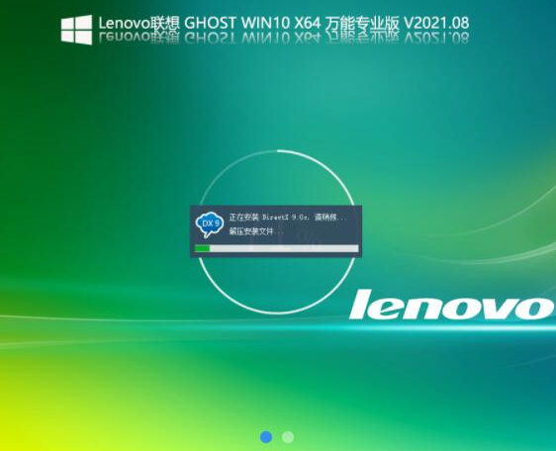This screenshot has height=451, width=556.
Task: Click the DX 9 cloud icon
Action: (x=210, y=225)
